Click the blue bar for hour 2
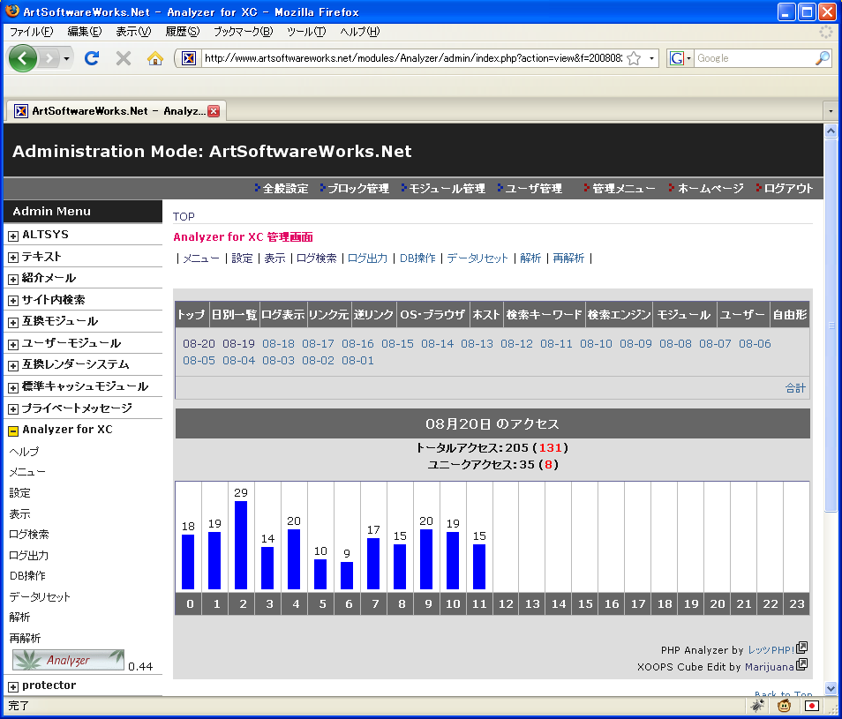Screen dimensions: 842x719 point(241,545)
